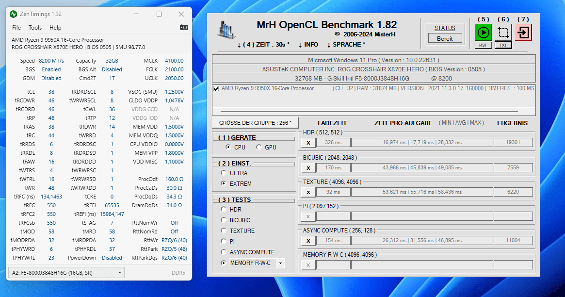Click the tREFI value 65535
The height and width of the screenshot is (297, 565).
click(x=112, y=205)
